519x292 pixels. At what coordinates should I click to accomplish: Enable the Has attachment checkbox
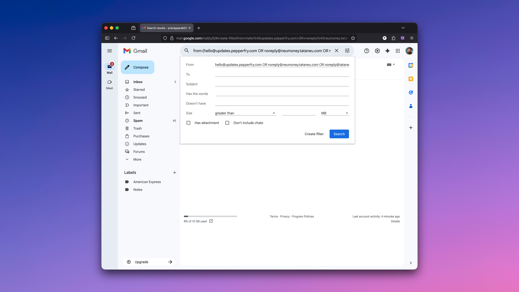[188, 123]
